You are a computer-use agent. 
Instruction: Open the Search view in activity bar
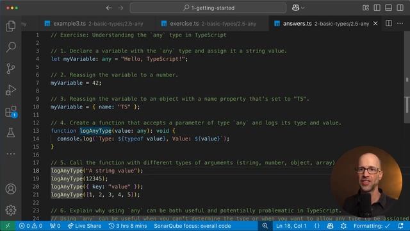[11, 47]
